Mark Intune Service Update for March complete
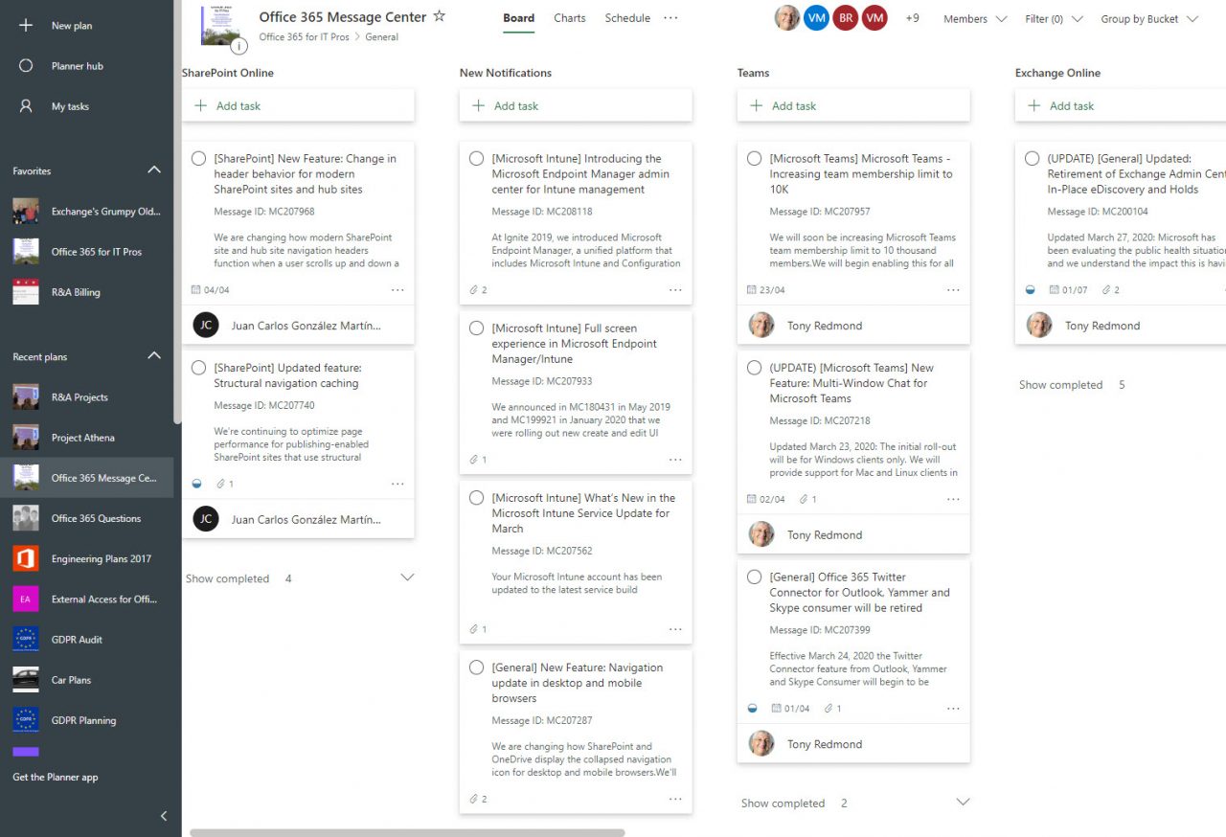 tap(476, 498)
